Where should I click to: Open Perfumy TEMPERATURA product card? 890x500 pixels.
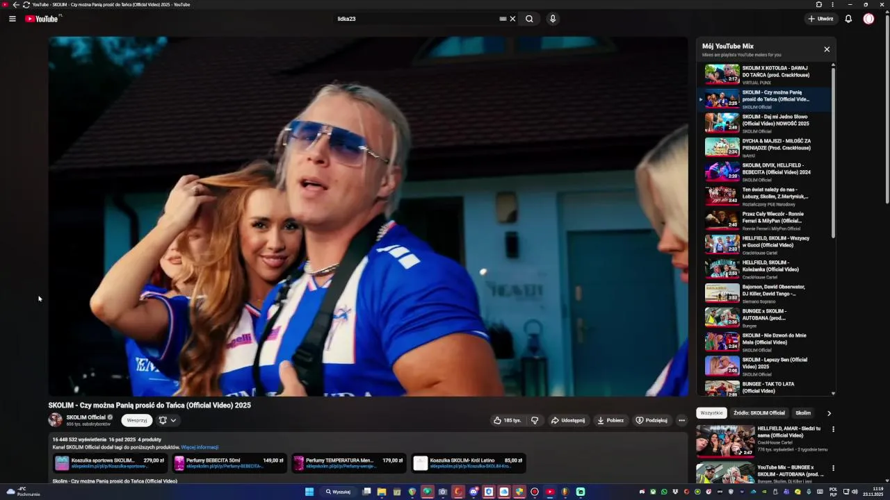[x=348, y=463]
